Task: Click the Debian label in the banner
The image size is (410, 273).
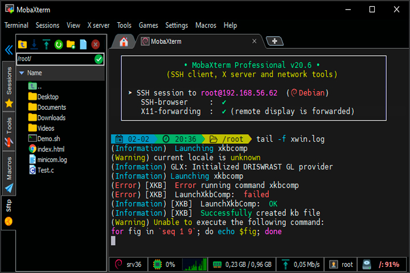Action: pyautogui.click(x=311, y=93)
